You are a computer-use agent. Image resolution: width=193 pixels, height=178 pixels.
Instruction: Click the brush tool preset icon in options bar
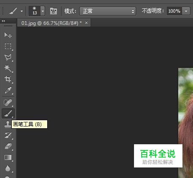[x=13, y=11]
